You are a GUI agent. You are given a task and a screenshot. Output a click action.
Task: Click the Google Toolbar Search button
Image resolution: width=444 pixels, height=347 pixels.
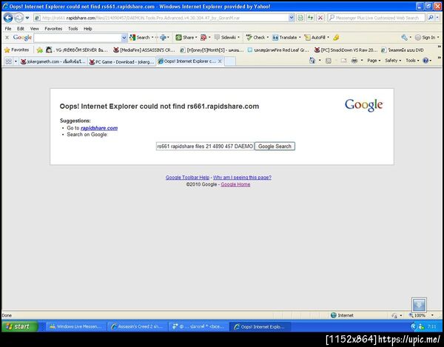pos(141,37)
